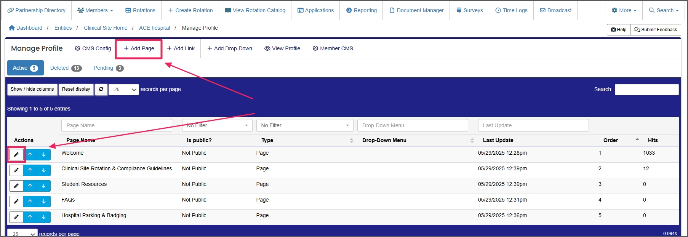The width and height of the screenshot is (688, 237).
Task: Click Reset display button
Action: coord(76,89)
